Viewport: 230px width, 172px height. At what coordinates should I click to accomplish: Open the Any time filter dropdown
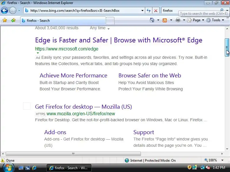click(x=100, y=28)
